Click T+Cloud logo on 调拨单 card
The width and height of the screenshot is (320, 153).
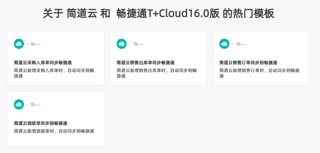click(x=35, y=104)
